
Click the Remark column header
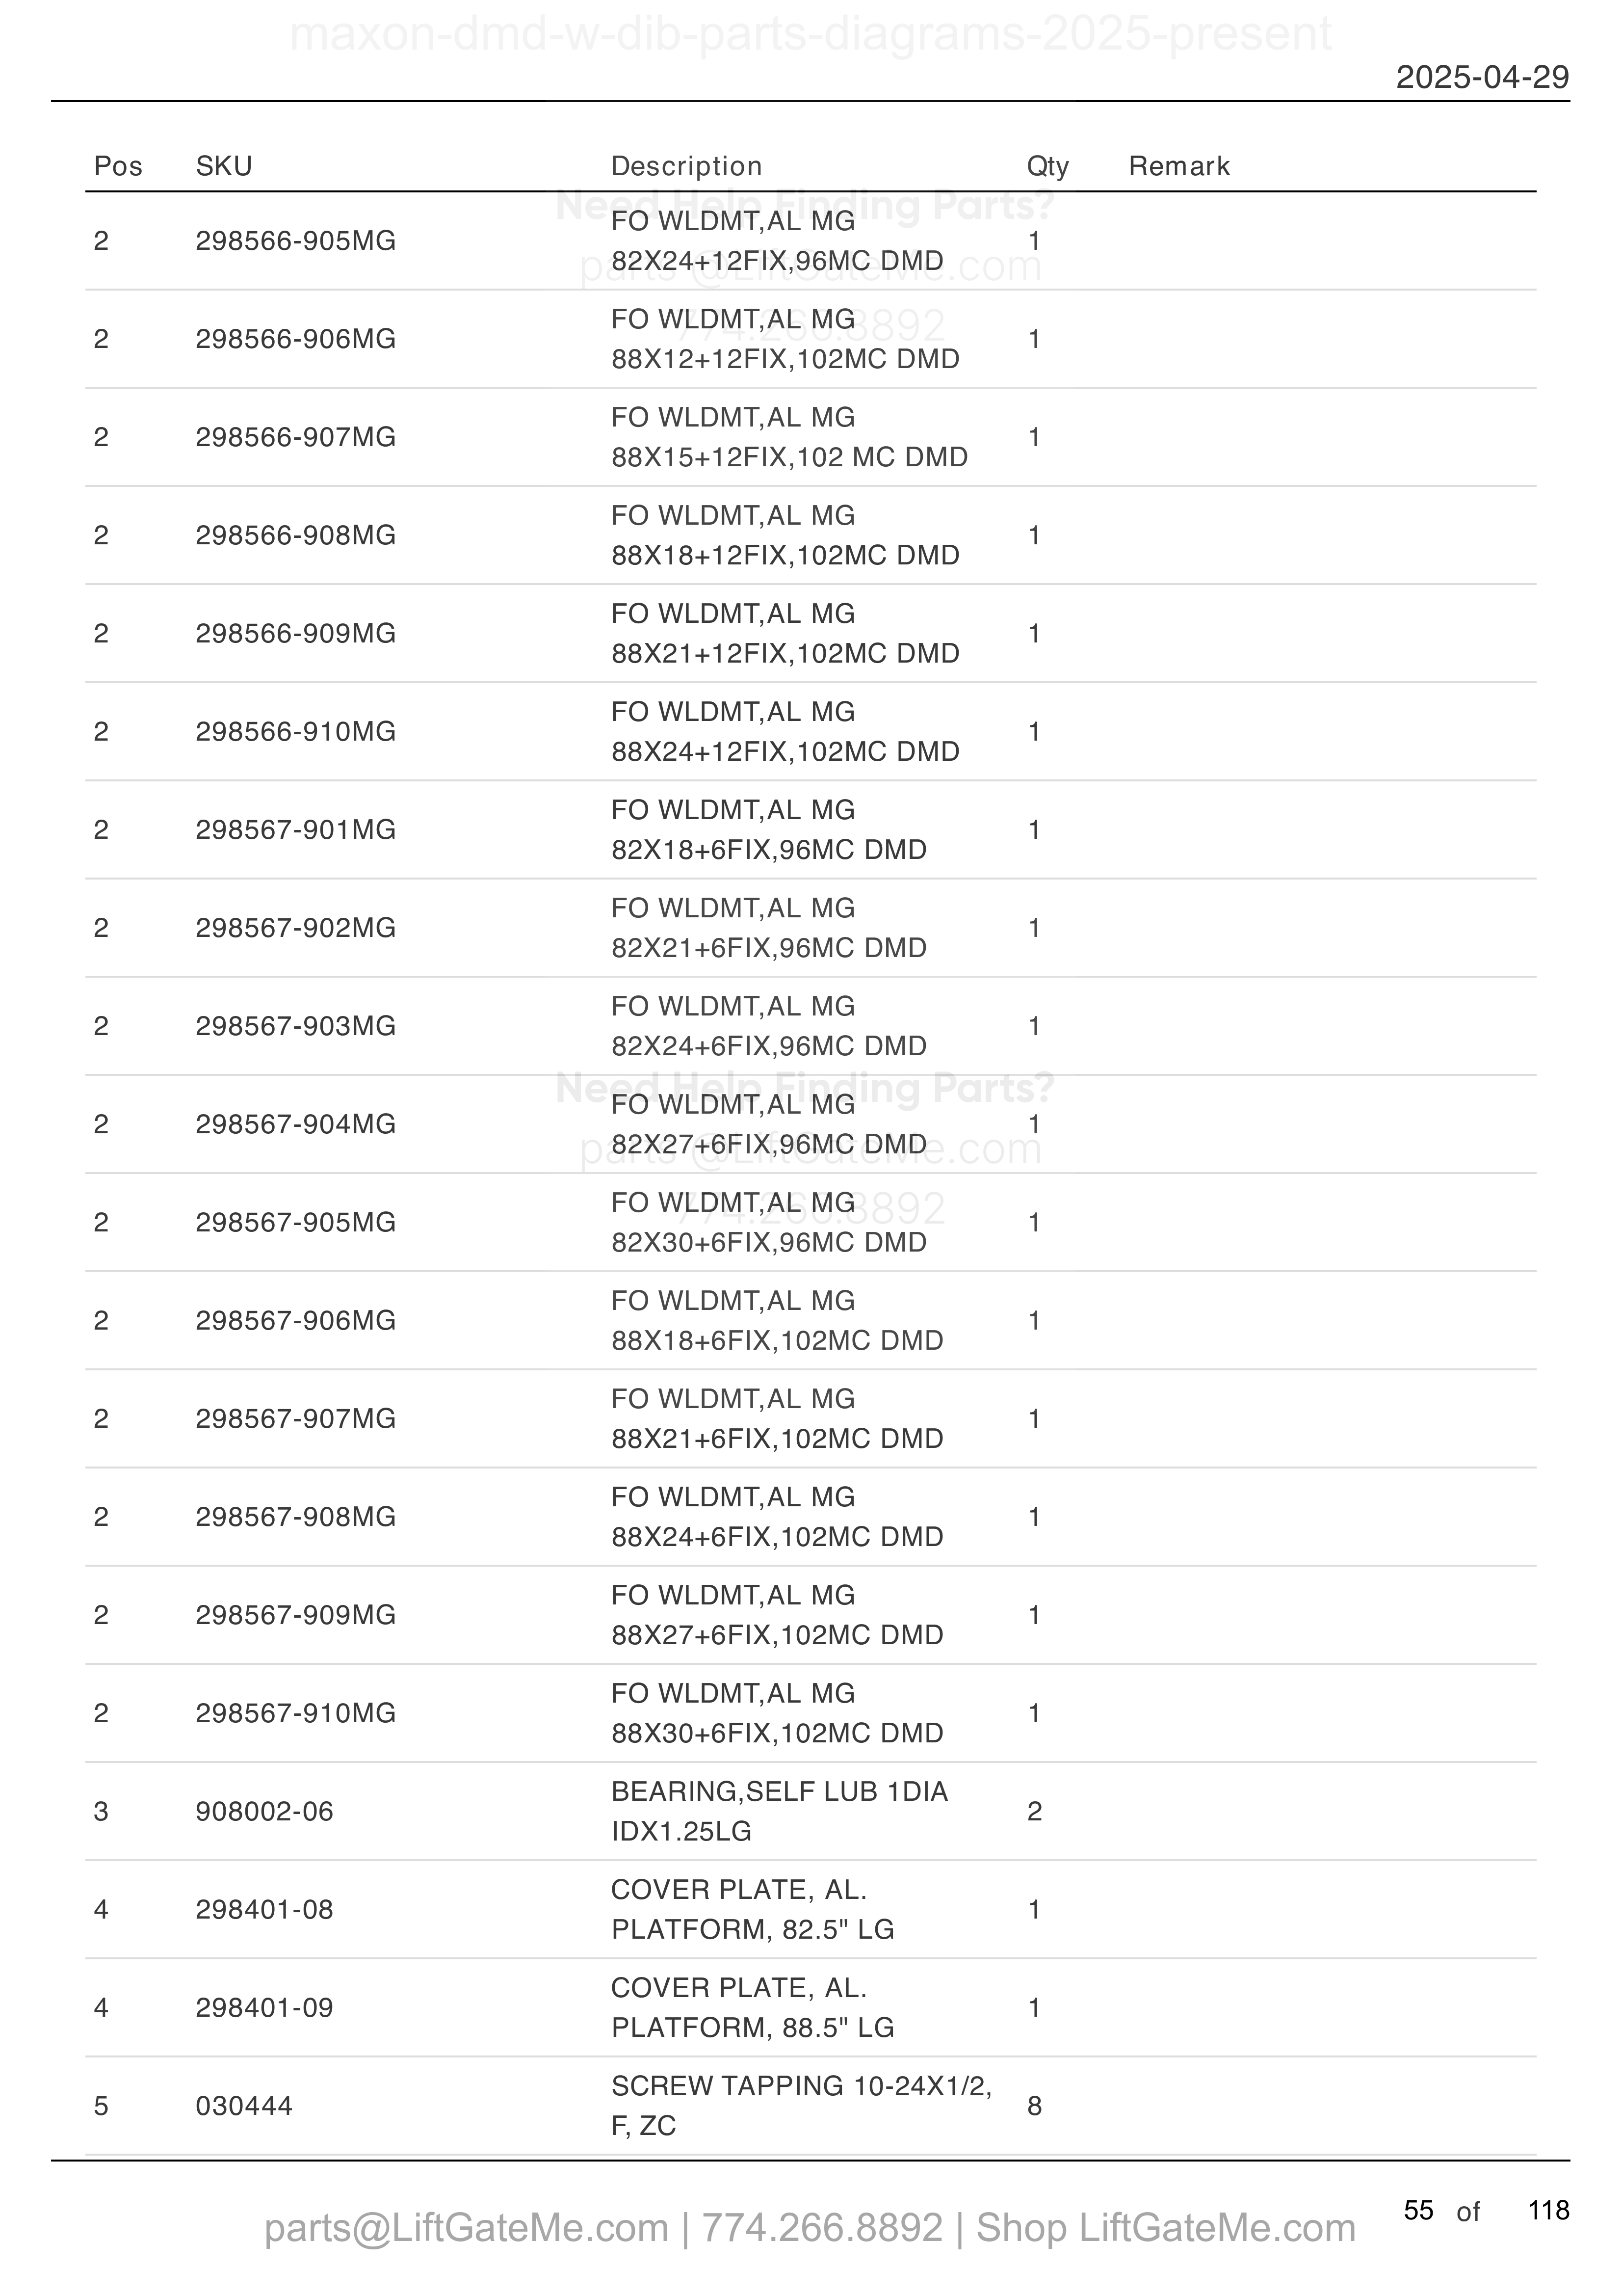coord(1179,166)
